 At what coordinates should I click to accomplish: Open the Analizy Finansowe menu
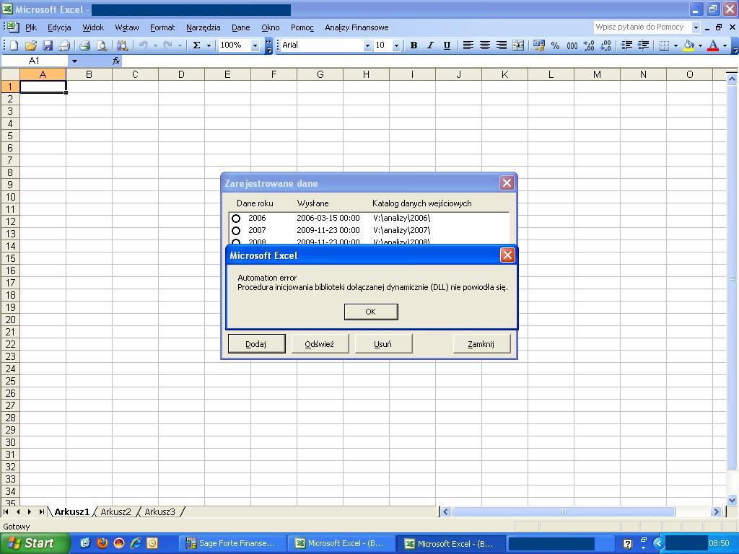[x=357, y=27]
